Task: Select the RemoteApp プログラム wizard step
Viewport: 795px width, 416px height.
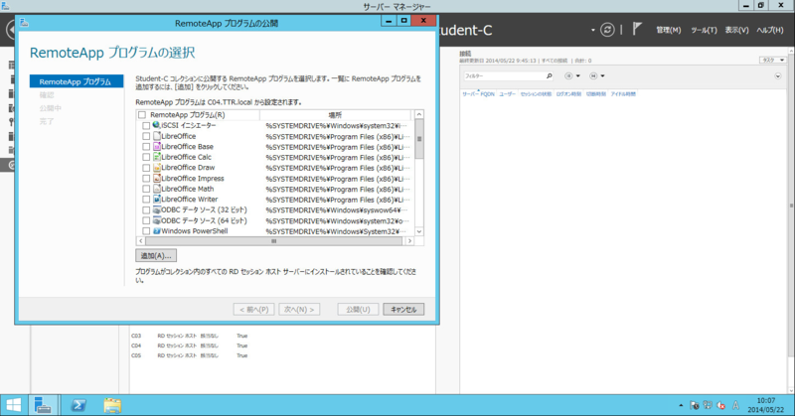Action: point(77,81)
